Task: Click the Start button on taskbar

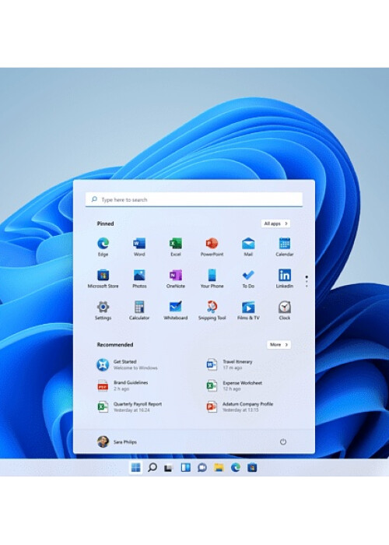Action: pos(136,467)
